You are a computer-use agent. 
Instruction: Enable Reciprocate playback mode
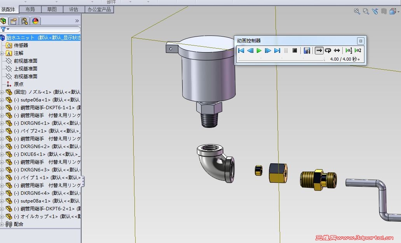tap(337, 51)
